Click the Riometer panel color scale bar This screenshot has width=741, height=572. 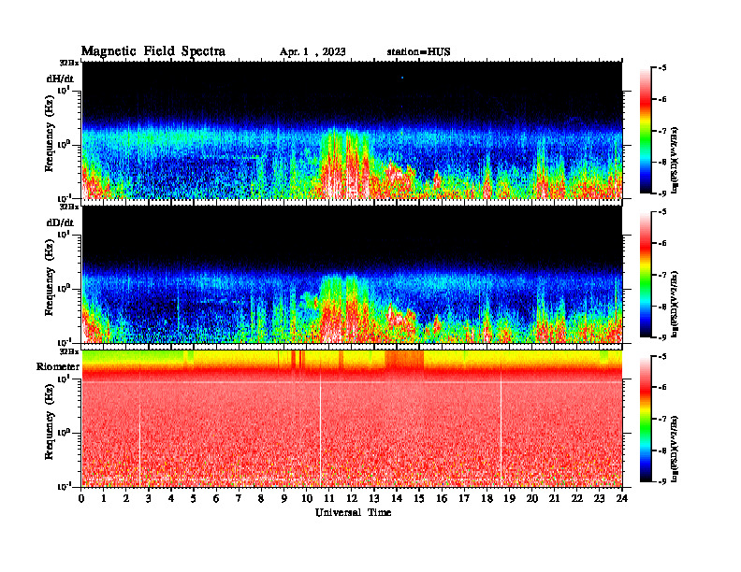tap(646, 419)
